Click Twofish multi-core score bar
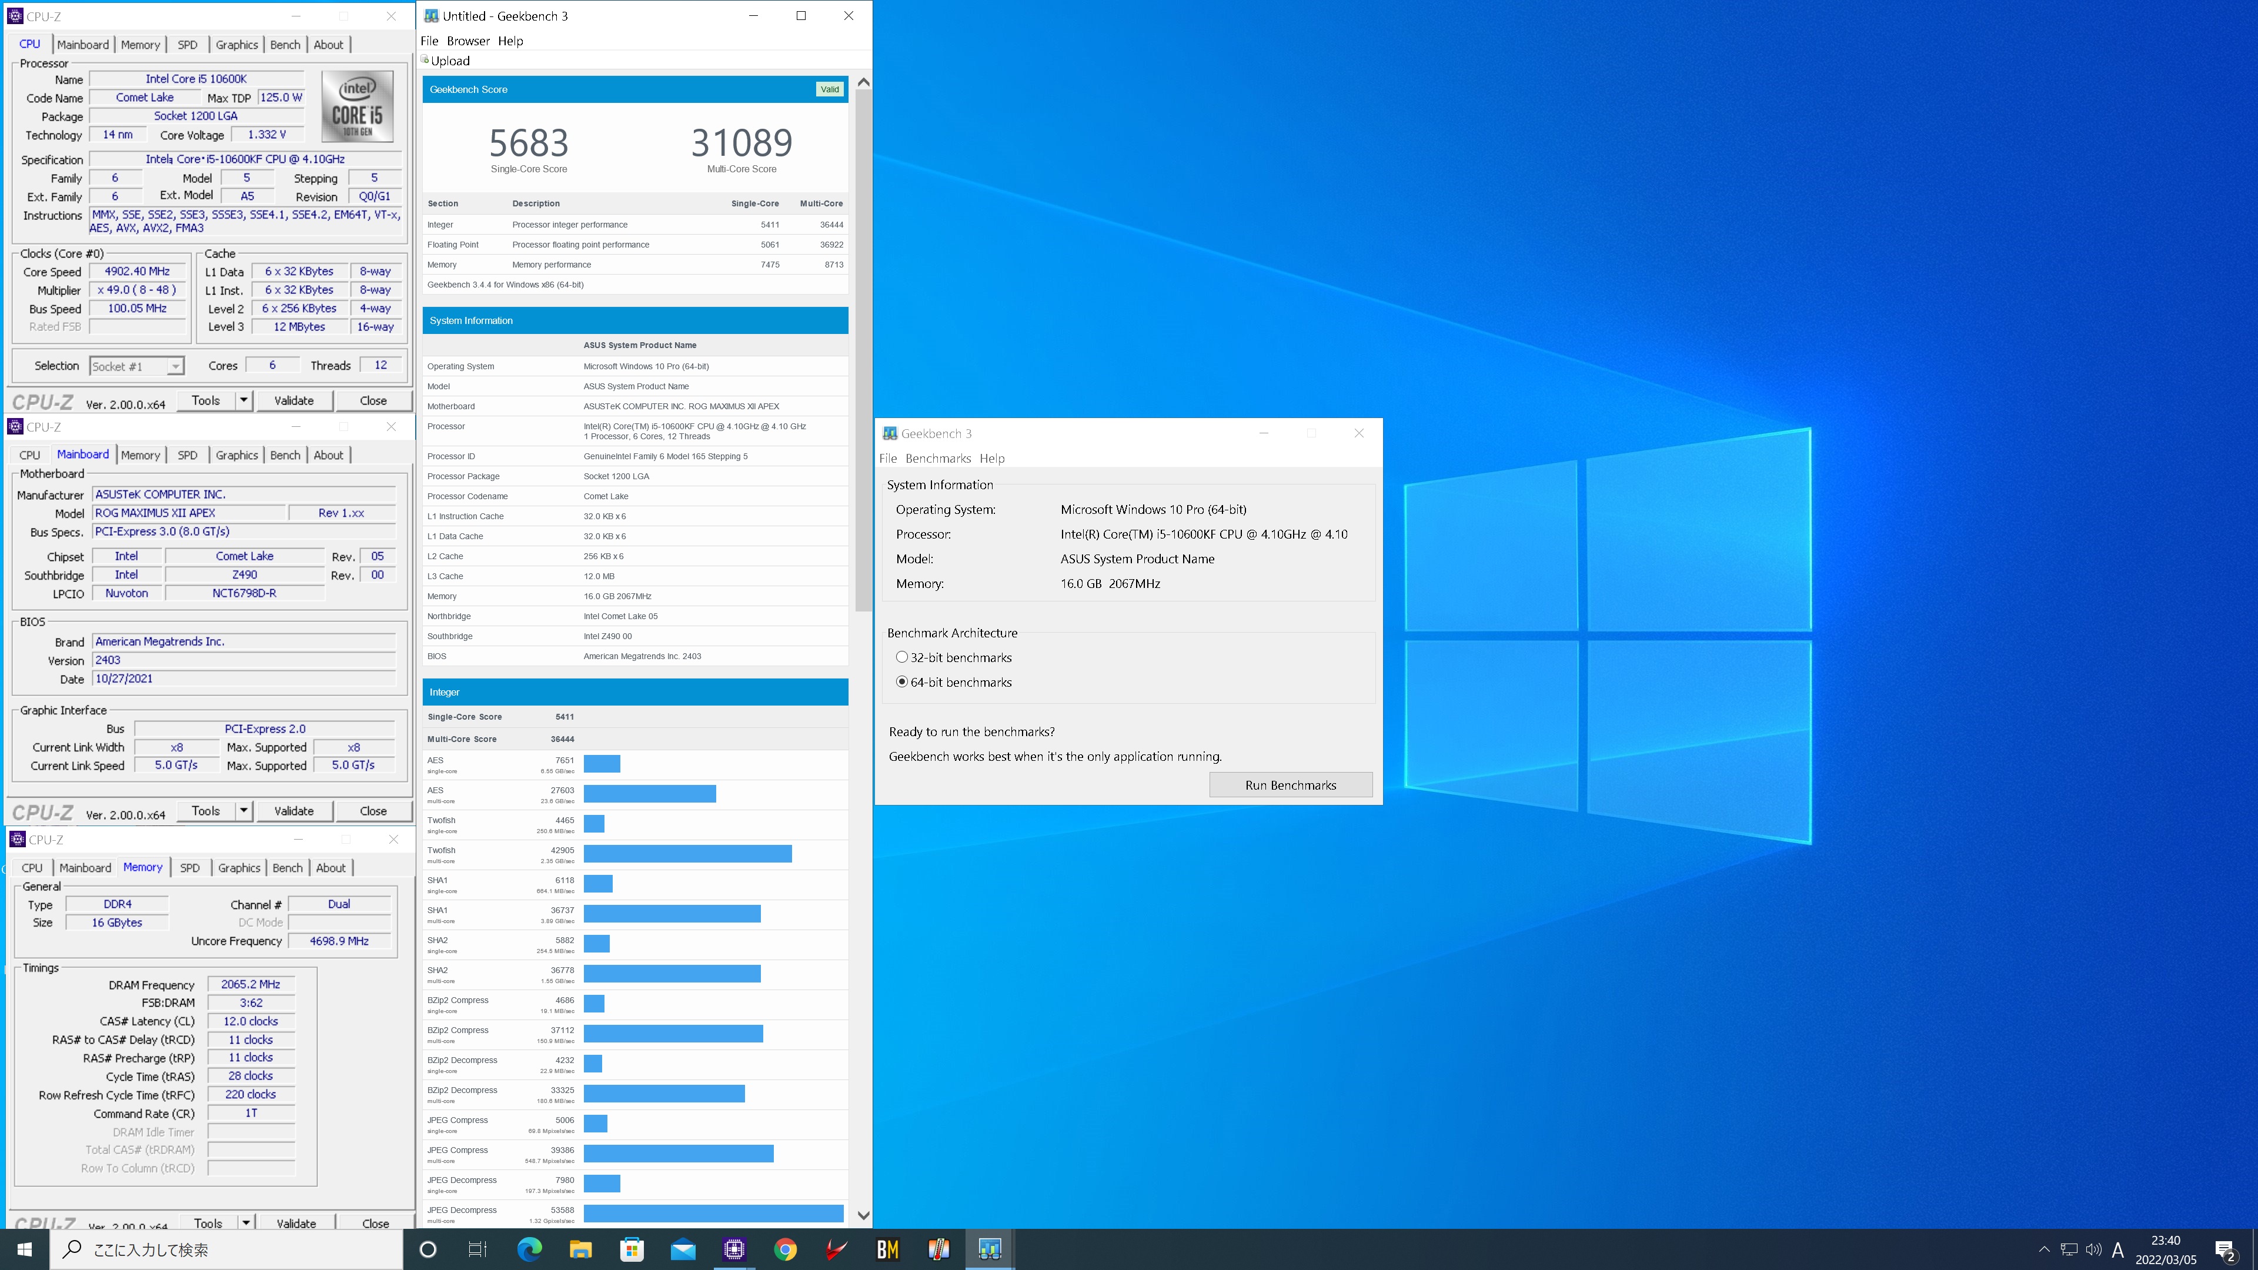This screenshot has width=2258, height=1270. click(687, 853)
